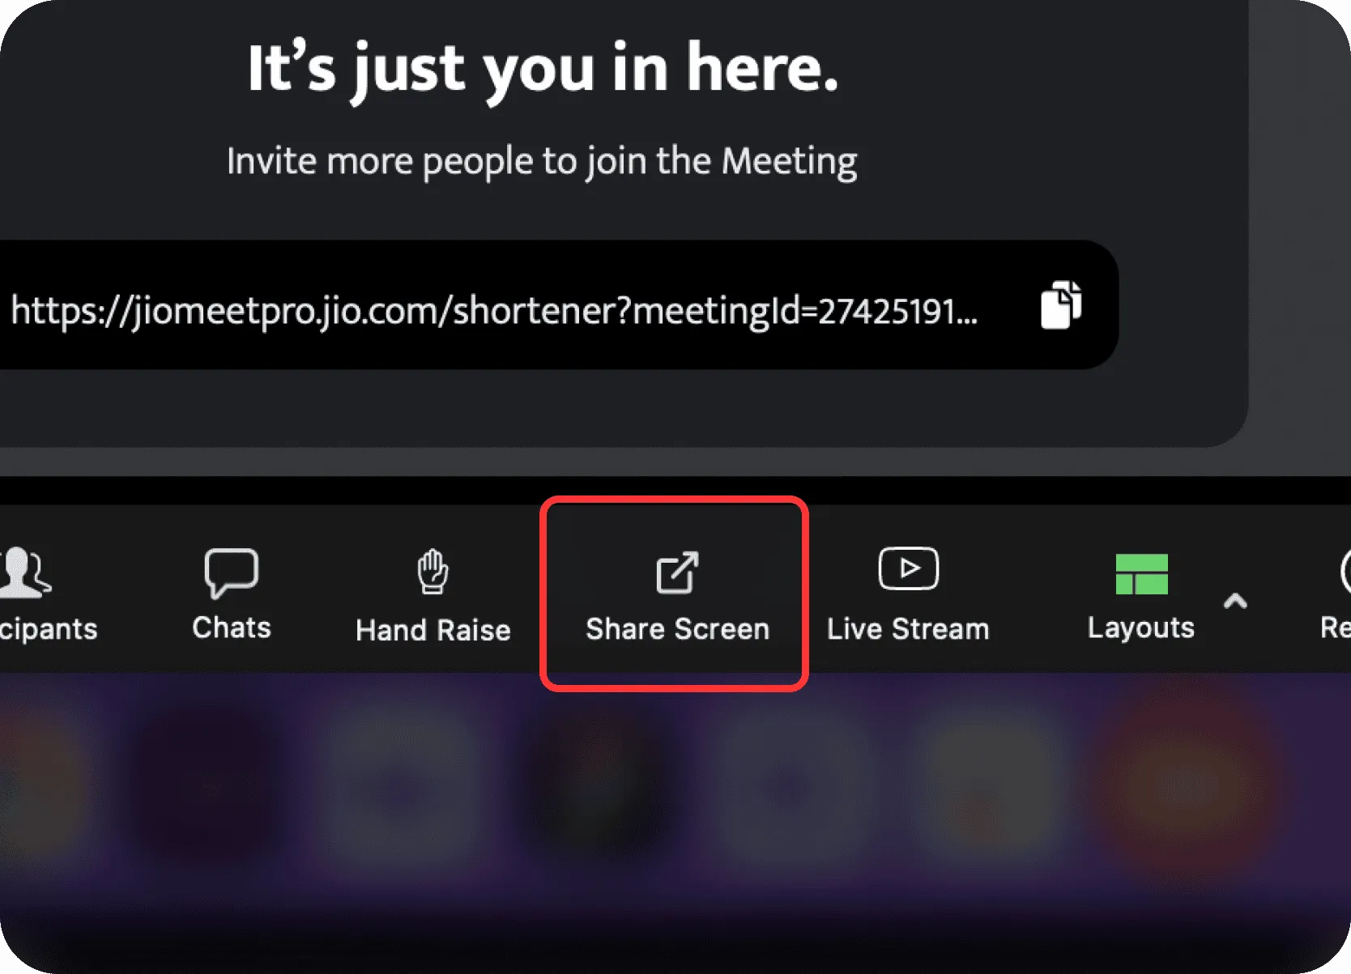Click the Share Screen text label
Image resolution: width=1351 pixels, height=974 pixels.
point(677,629)
